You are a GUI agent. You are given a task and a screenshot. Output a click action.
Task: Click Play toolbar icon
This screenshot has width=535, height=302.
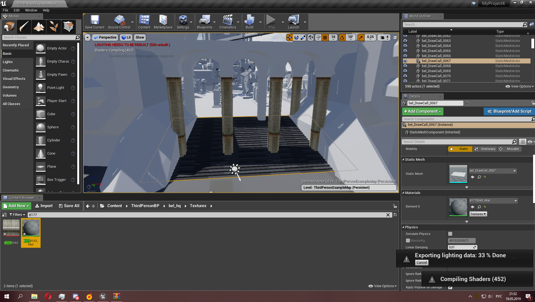[x=272, y=22]
